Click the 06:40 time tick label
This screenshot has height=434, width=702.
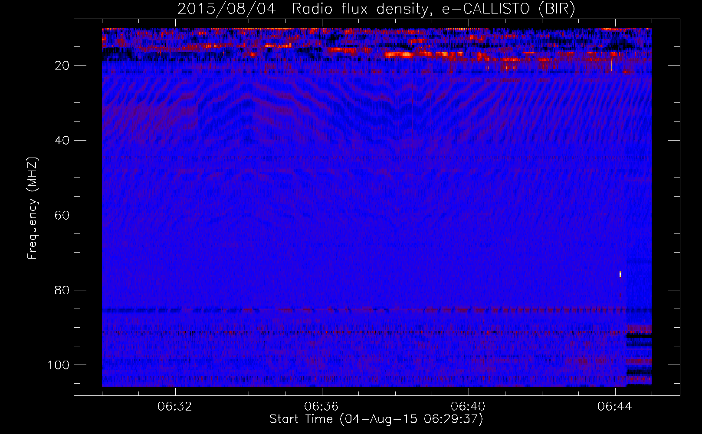(468, 406)
